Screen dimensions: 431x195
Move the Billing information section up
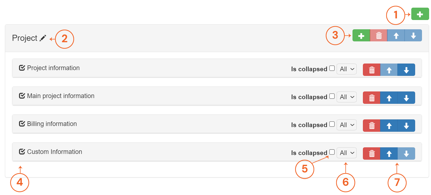tap(389, 125)
